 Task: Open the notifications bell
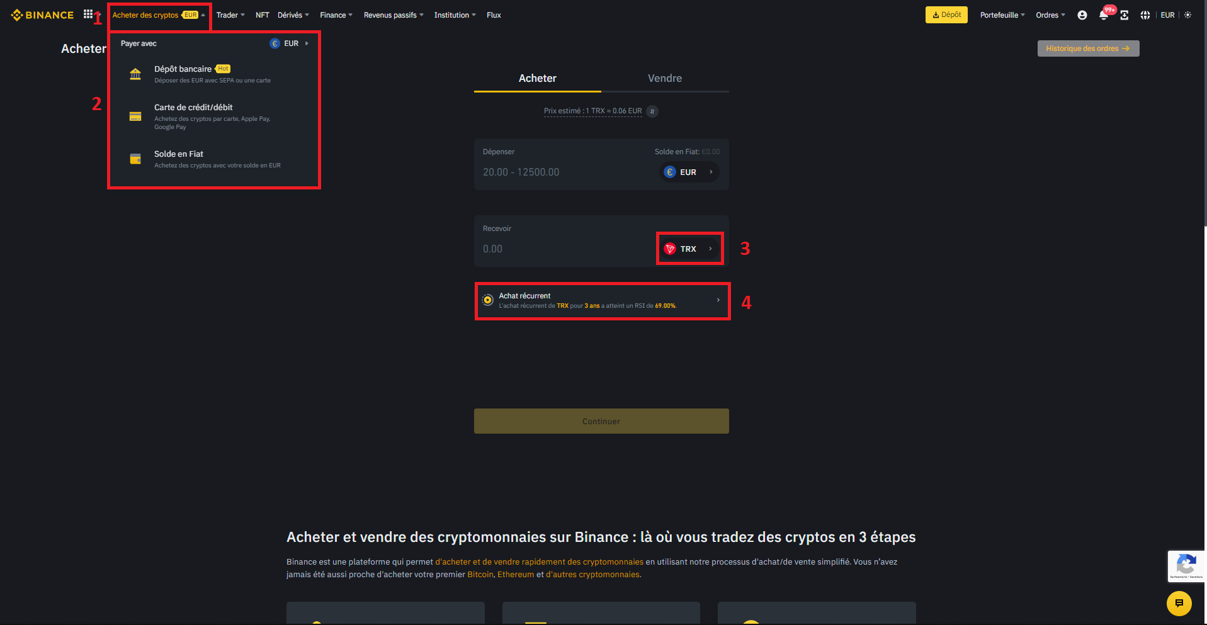(x=1104, y=15)
